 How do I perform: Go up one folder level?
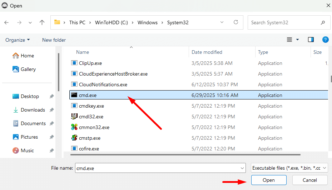pos(42,22)
